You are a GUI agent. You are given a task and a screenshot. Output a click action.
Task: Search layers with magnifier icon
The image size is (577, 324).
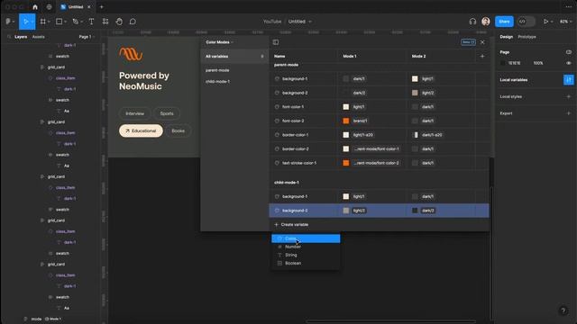[x=9, y=37]
